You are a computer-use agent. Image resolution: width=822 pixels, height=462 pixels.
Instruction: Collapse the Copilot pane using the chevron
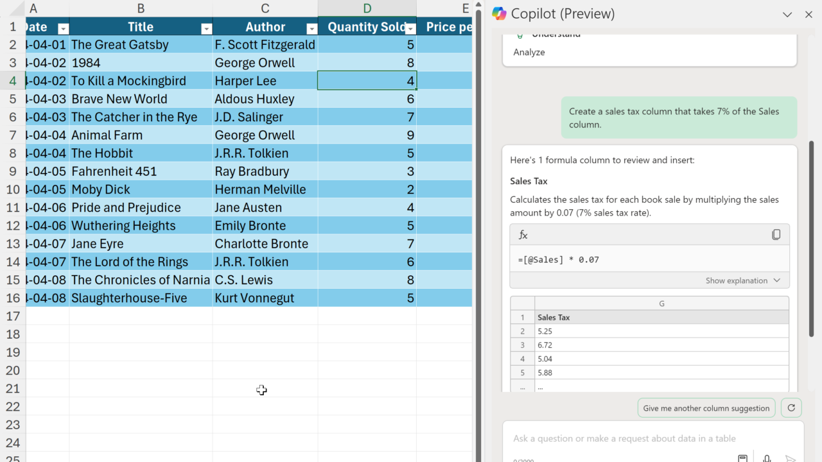click(787, 14)
